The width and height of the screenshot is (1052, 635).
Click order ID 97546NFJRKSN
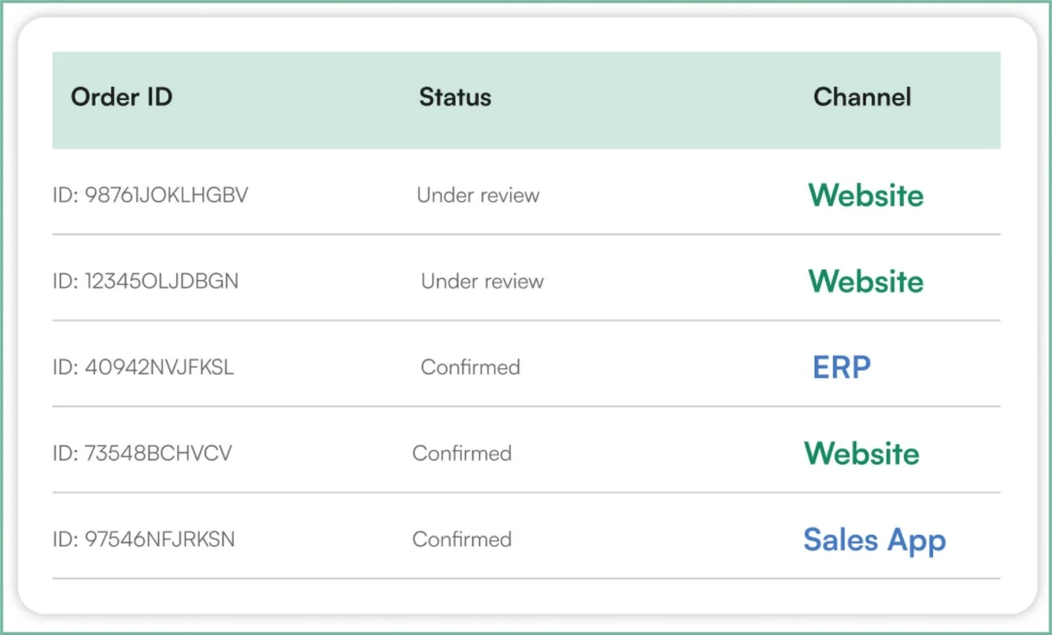(x=144, y=540)
